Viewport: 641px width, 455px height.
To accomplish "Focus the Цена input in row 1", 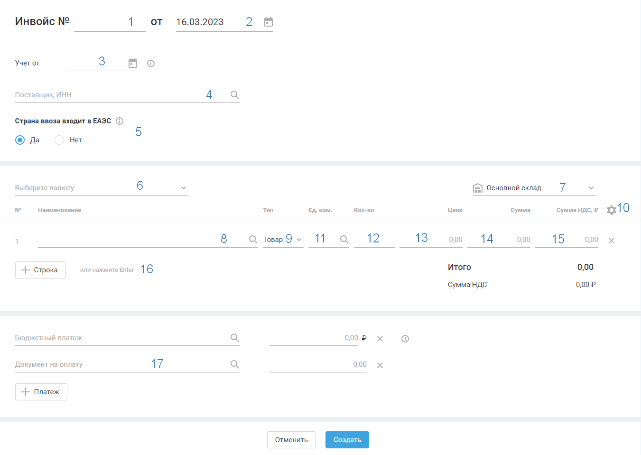I will coord(431,240).
